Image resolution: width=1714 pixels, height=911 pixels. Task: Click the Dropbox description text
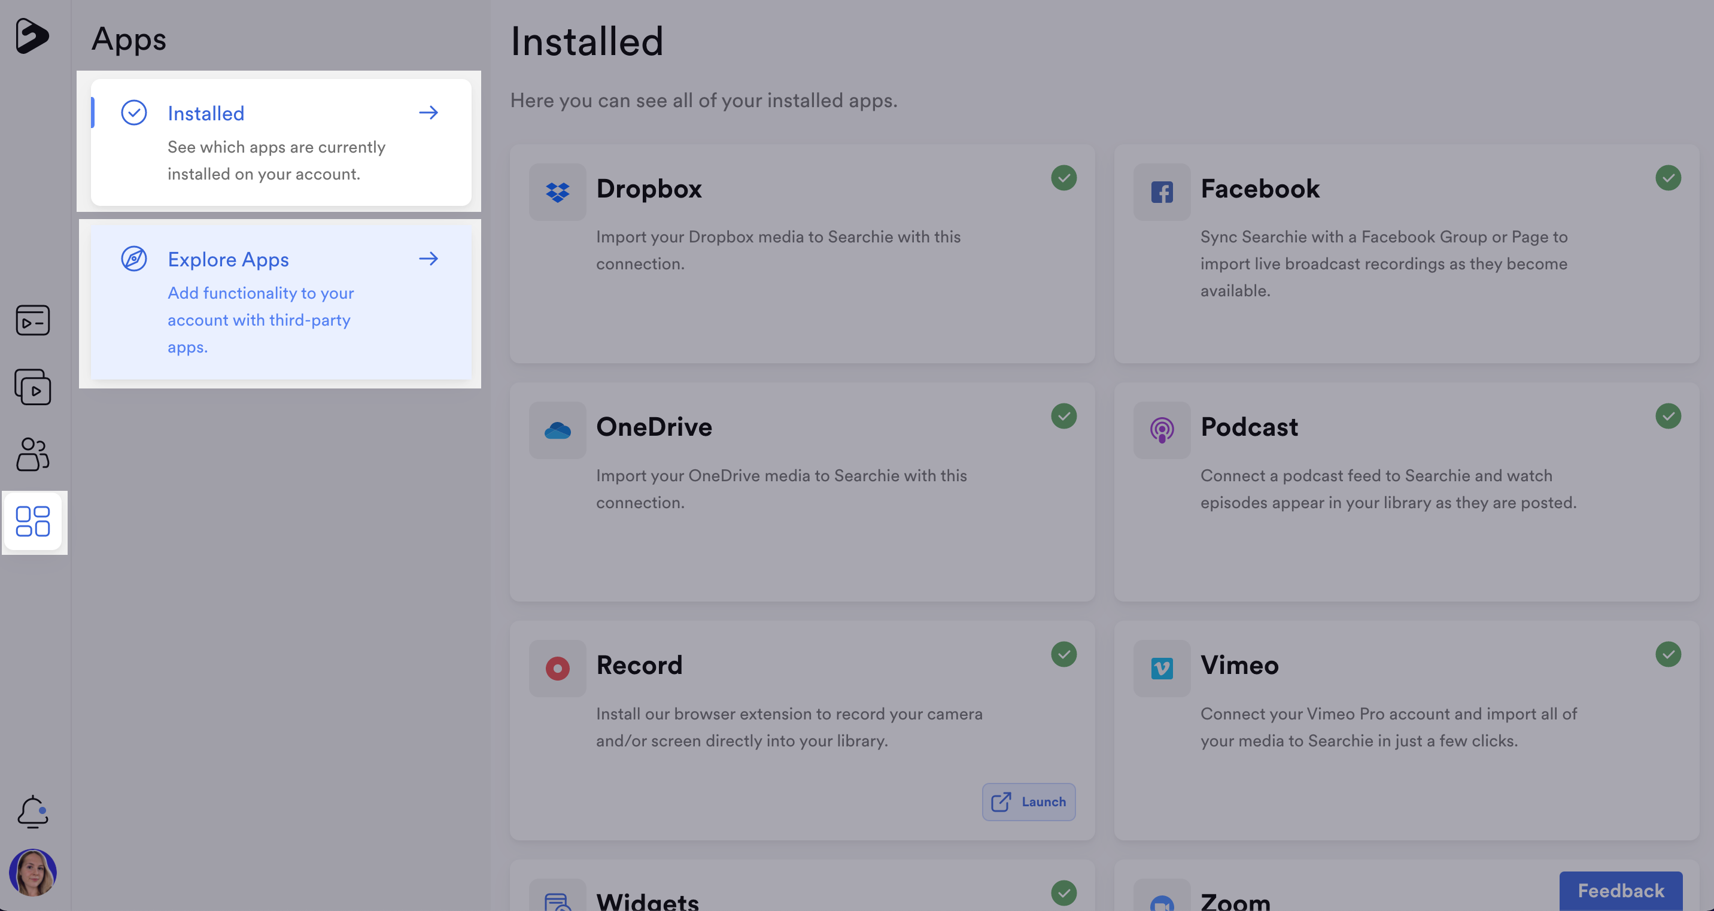(779, 250)
